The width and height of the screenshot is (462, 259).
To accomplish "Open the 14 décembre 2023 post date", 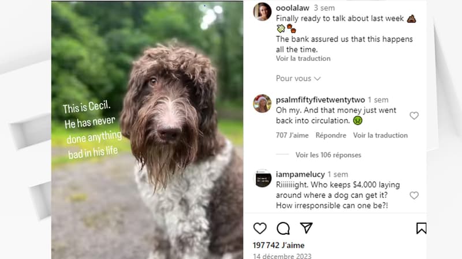I will tap(282, 256).
